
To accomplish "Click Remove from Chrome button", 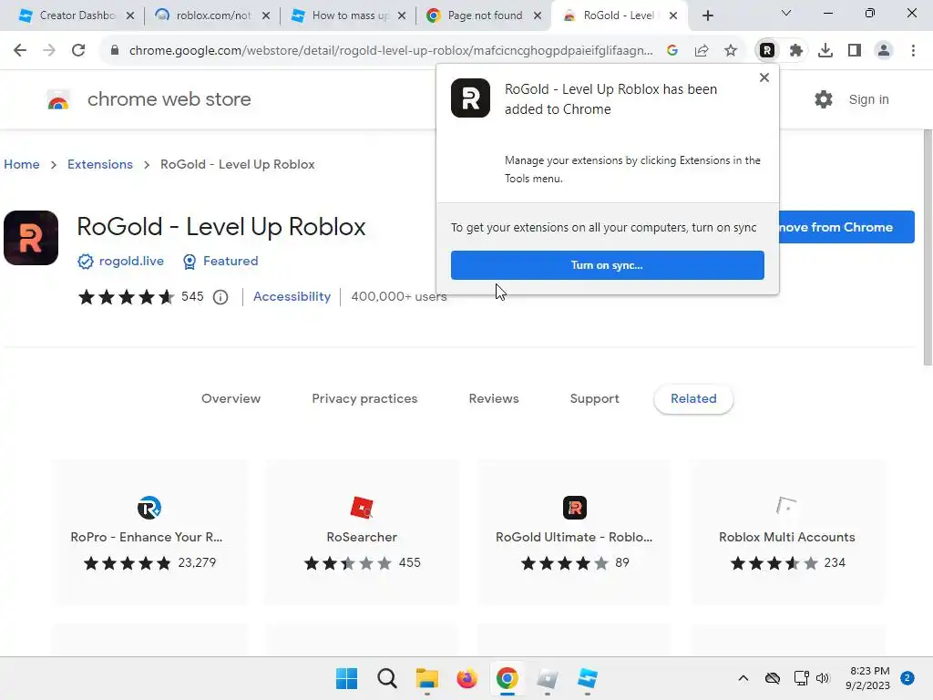I will tap(846, 227).
